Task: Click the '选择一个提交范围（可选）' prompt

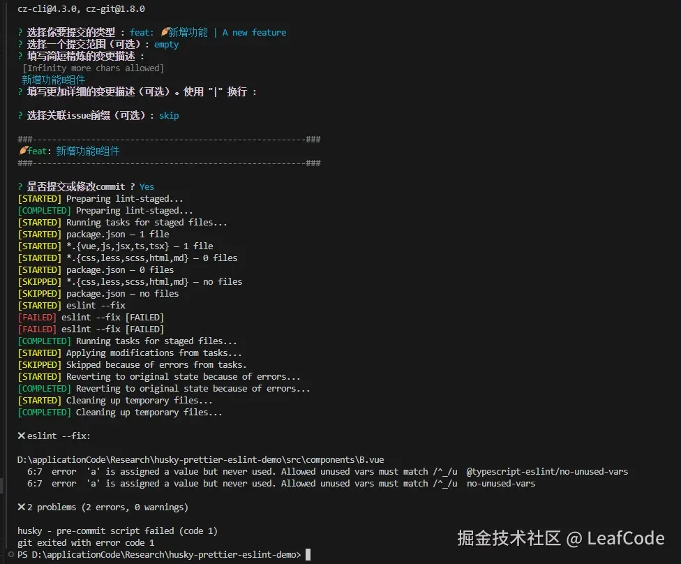Action: point(84,44)
